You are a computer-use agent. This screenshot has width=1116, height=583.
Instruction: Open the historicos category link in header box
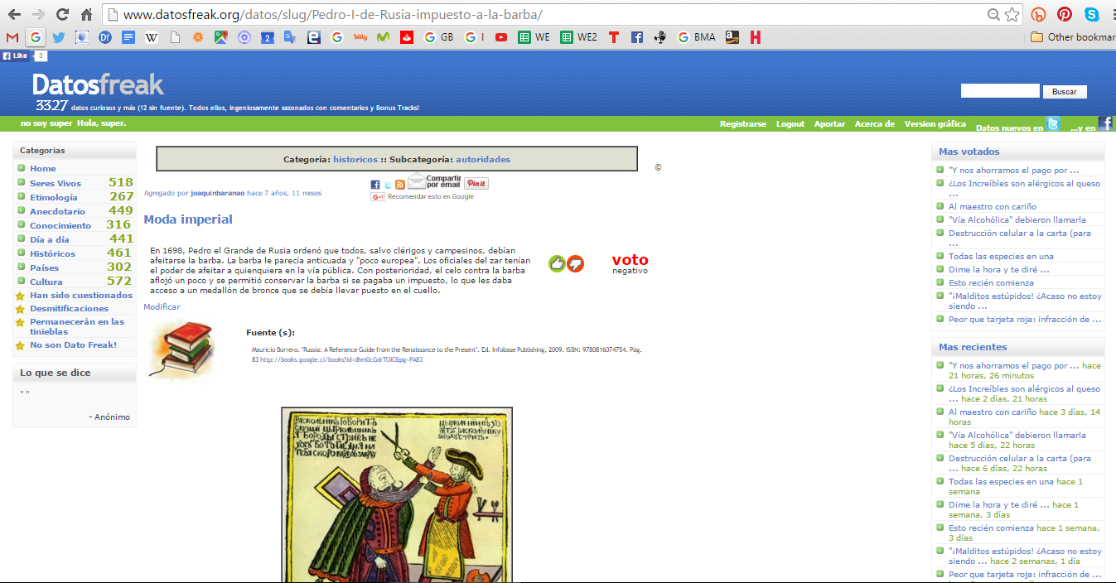tap(355, 160)
